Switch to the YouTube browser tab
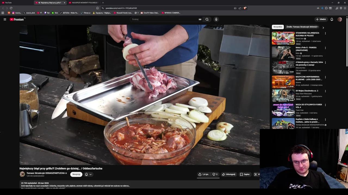Image resolution: width=348 pixels, height=195 pixels. (16, 3)
